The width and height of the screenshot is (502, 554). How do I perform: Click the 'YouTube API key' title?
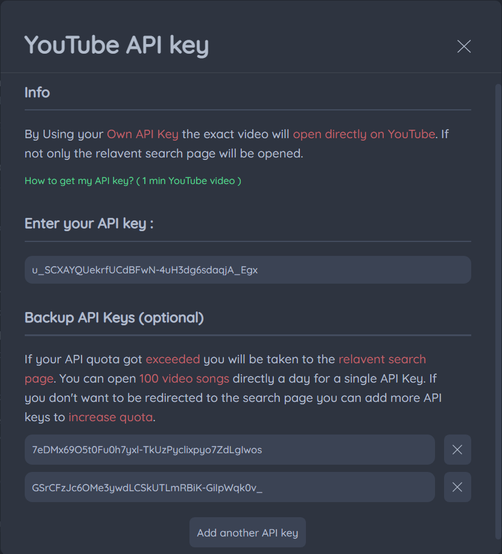(x=116, y=45)
